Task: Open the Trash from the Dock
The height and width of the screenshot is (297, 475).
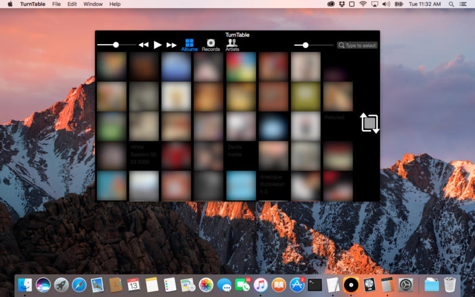Action: [x=450, y=285]
